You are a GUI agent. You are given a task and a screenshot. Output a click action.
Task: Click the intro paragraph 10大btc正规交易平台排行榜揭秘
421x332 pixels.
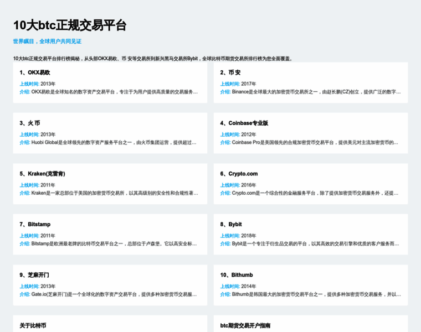(153, 59)
